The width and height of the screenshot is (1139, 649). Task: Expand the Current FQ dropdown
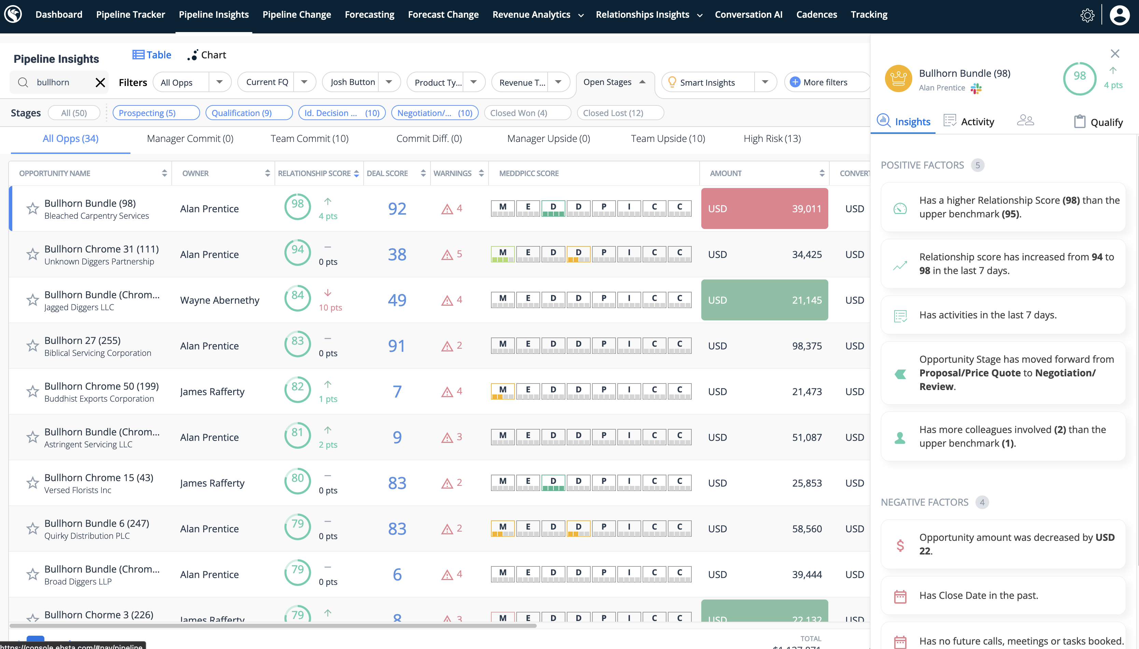(304, 82)
